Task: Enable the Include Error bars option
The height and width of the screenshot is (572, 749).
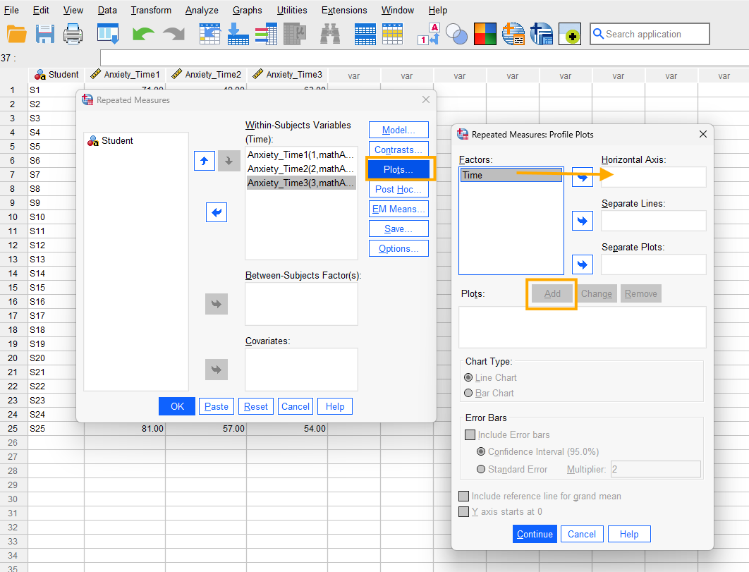Action: pyautogui.click(x=470, y=435)
